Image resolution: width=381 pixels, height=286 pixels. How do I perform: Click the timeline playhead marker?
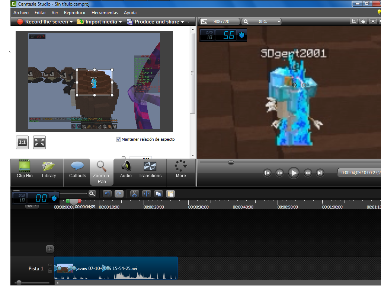(74, 201)
